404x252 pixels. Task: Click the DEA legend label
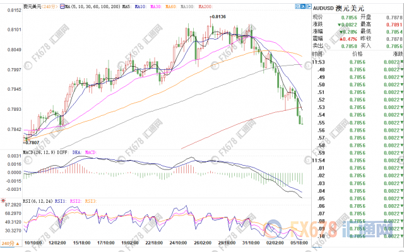tap(77, 152)
